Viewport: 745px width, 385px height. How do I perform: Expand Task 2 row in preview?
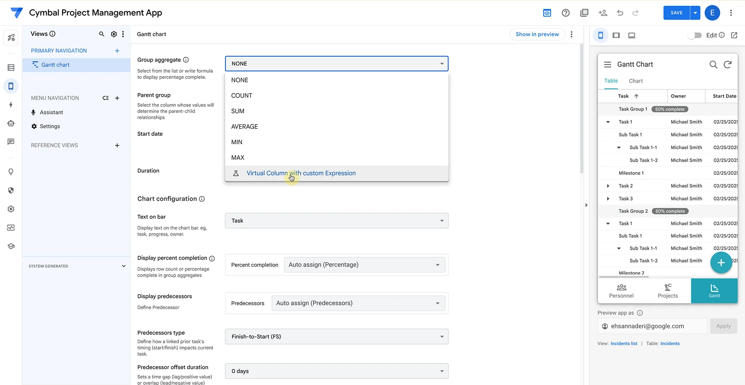click(x=608, y=186)
